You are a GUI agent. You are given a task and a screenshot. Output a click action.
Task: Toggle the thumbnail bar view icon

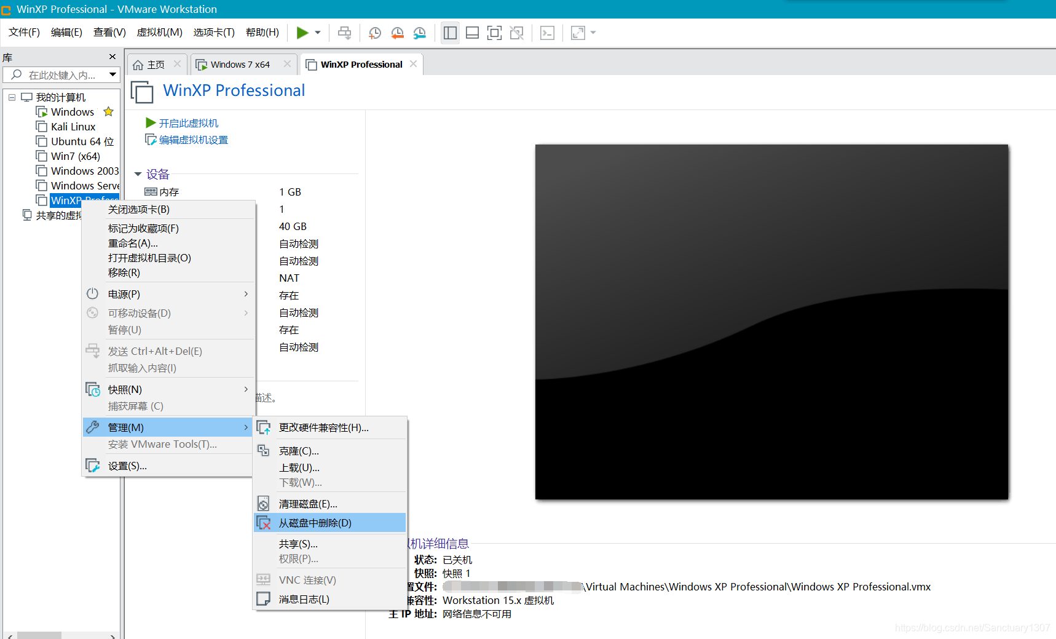(x=472, y=33)
